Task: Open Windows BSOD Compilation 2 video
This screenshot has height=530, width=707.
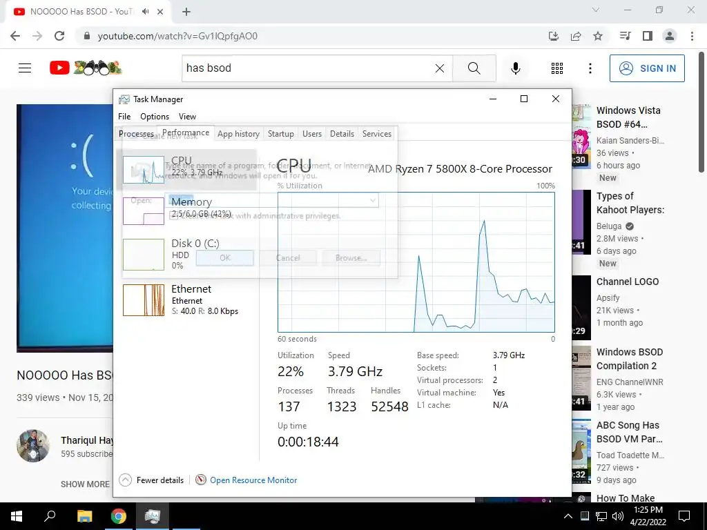Action: click(630, 359)
